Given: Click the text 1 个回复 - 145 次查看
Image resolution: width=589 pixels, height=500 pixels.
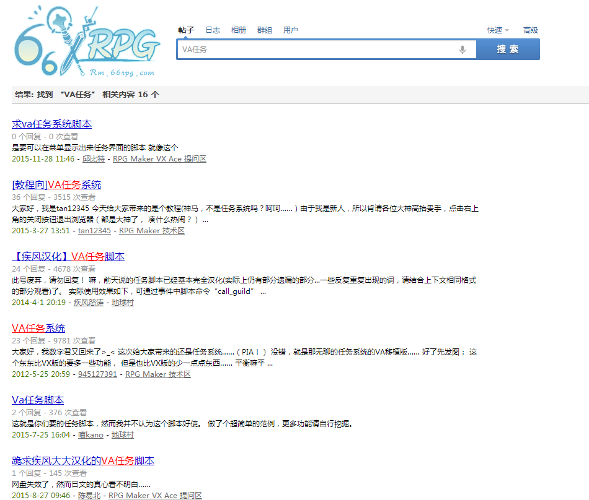Looking at the screenshot, I should [x=49, y=473].
